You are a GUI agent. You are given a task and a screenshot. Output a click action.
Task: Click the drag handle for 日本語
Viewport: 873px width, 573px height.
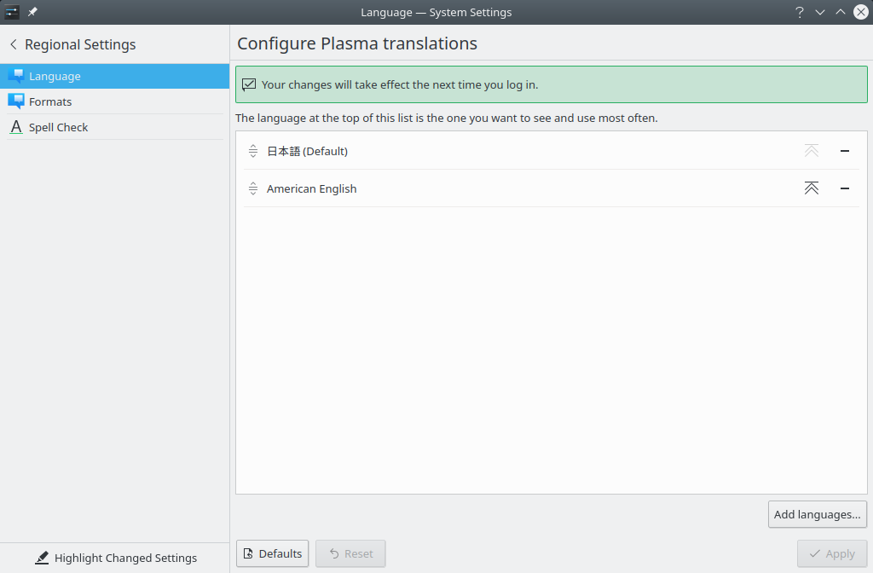tap(252, 151)
